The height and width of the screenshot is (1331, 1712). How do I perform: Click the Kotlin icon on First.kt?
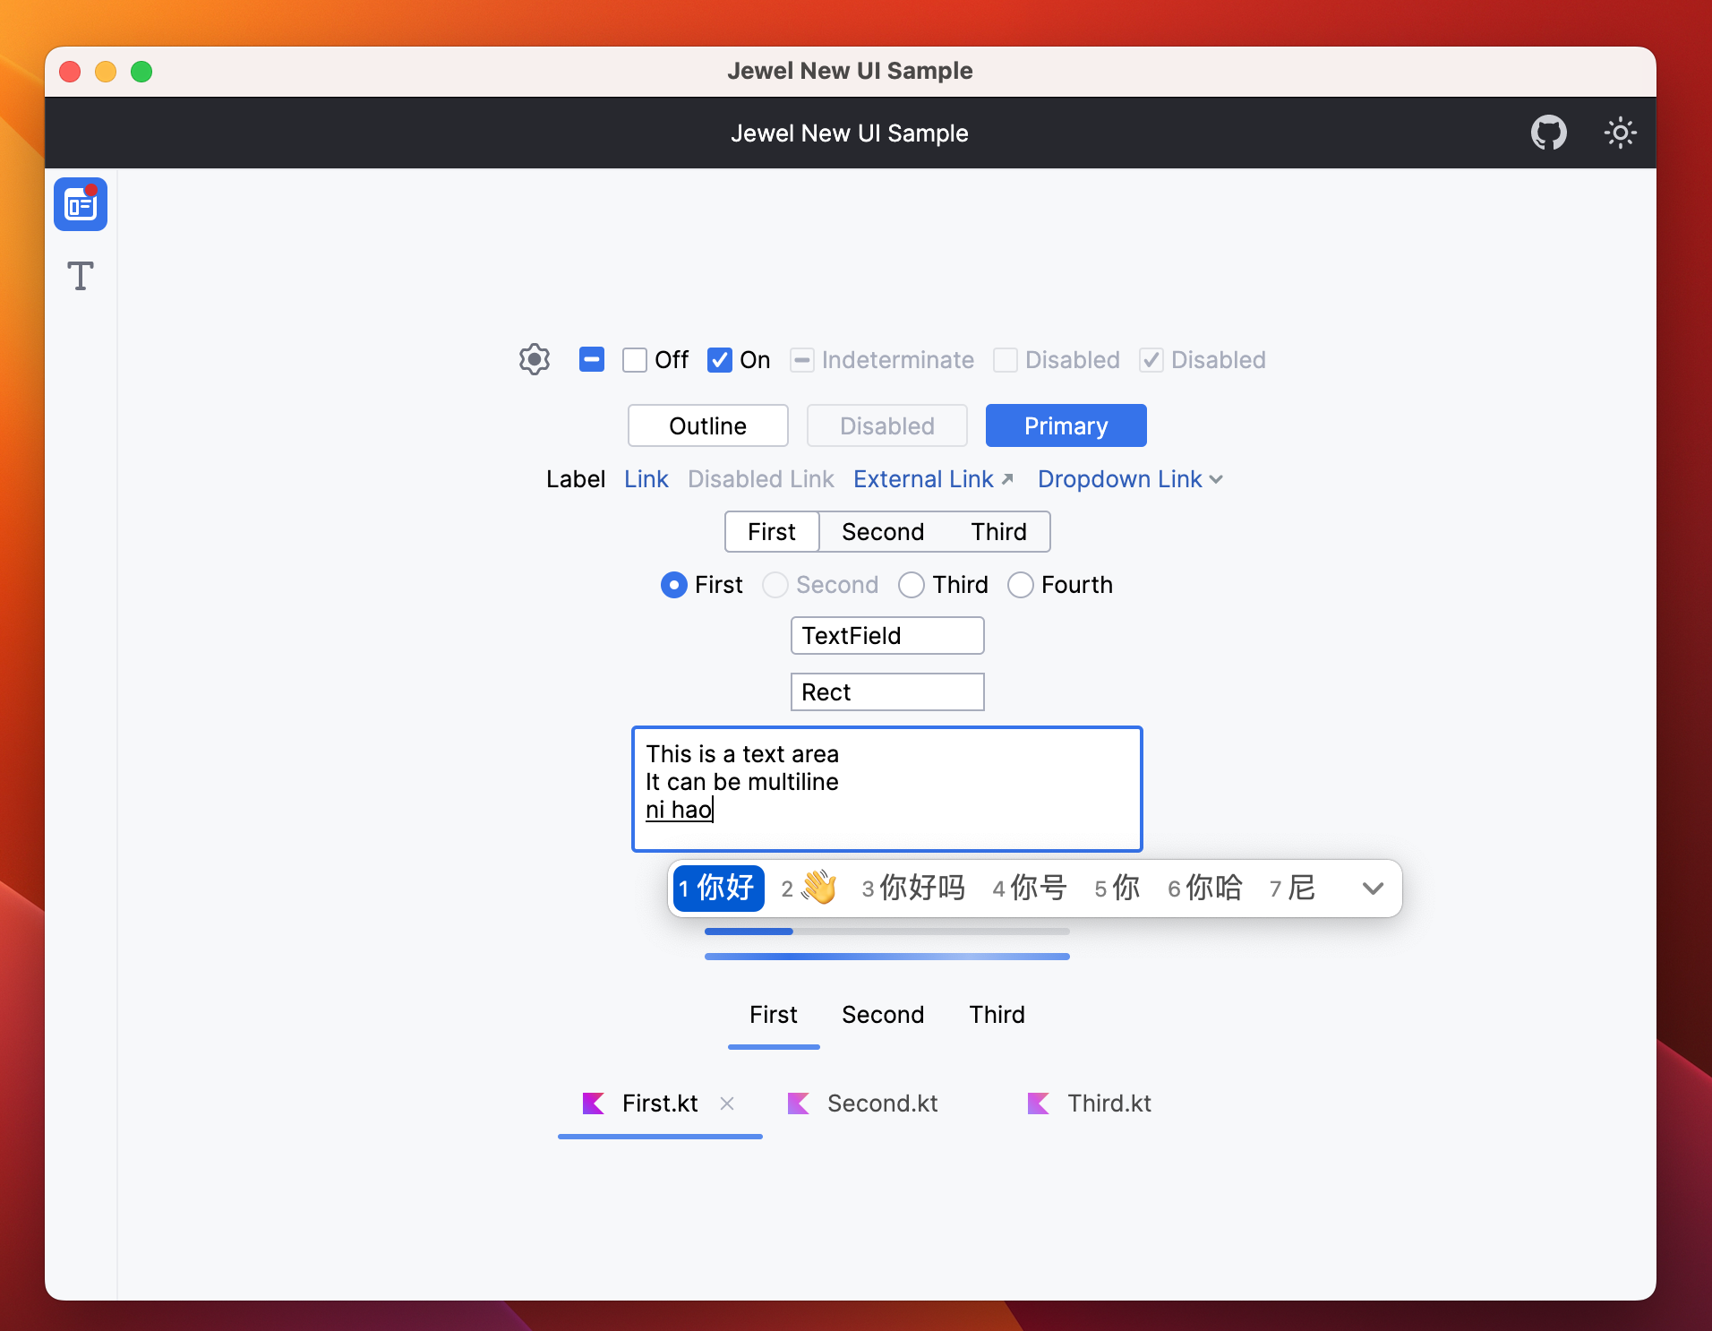click(x=594, y=1103)
